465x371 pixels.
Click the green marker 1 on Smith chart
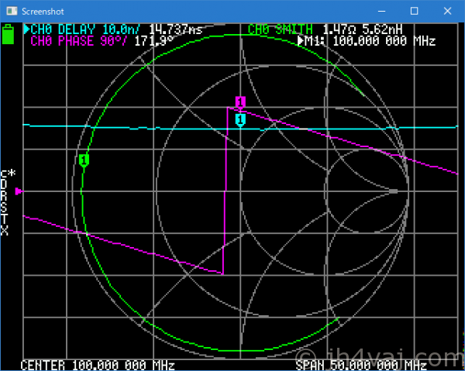84,160
